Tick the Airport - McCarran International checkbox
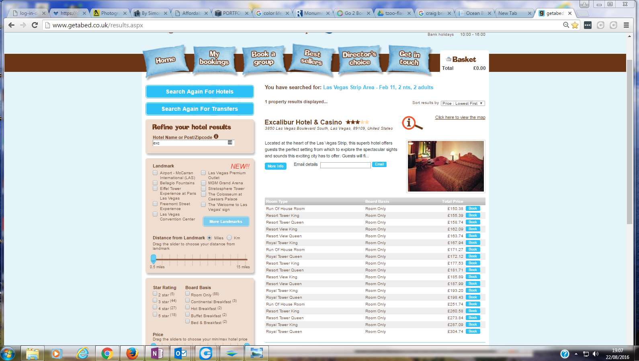Viewport: 639px width, 361px height. click(x=155, y=173)
